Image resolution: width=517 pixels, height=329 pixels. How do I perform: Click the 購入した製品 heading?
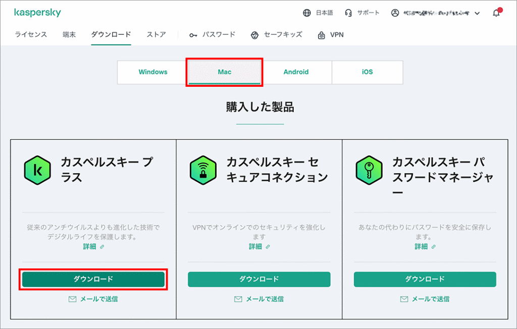click(x=260, y=107)
